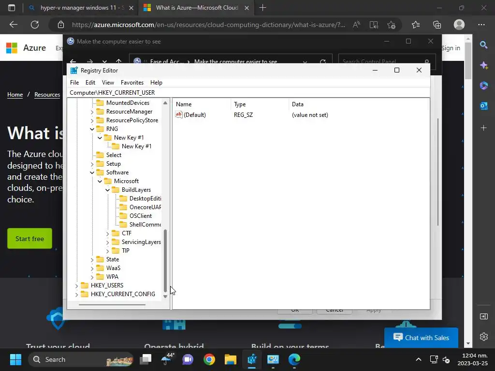Collapse the first New Key #1 under RNG

click(x=100, y=138)
